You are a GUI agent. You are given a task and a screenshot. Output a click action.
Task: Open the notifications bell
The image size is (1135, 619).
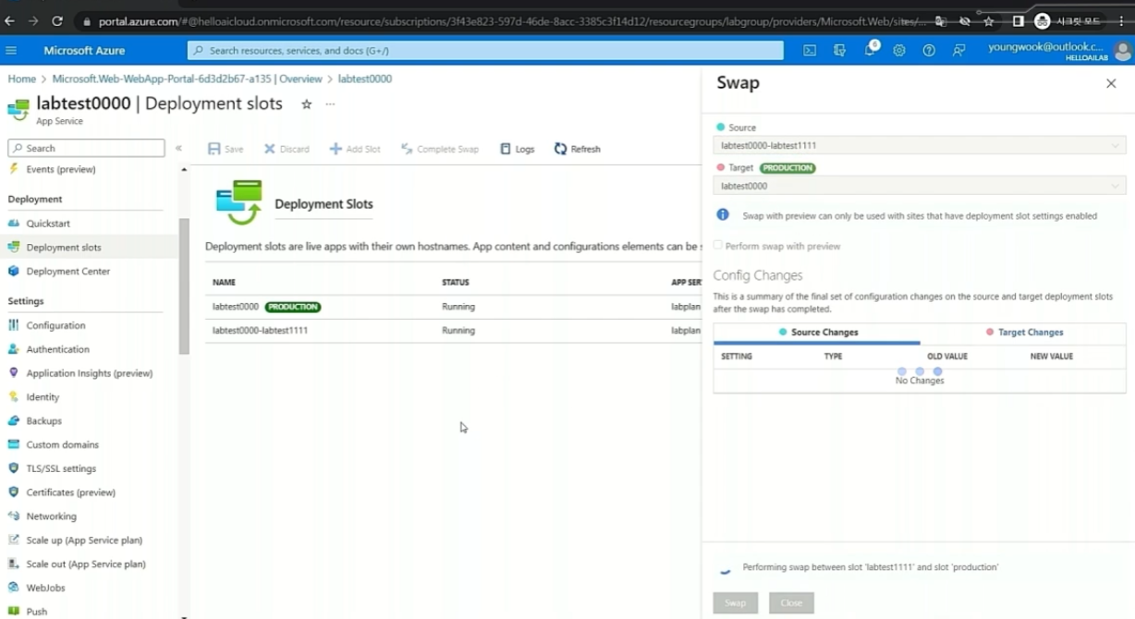[870, 51]
